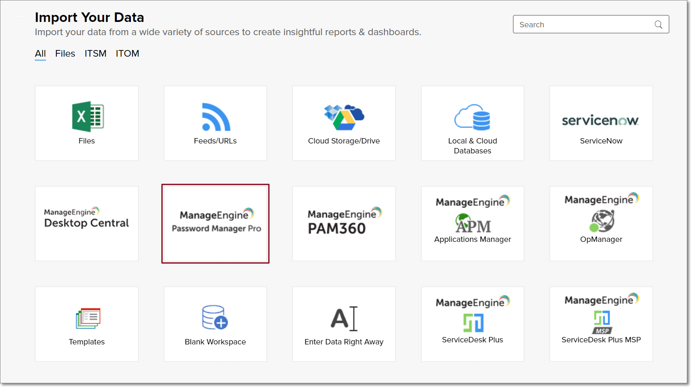Open the ITSM tab
Screen dimensions: 691x387
point(95,54)
